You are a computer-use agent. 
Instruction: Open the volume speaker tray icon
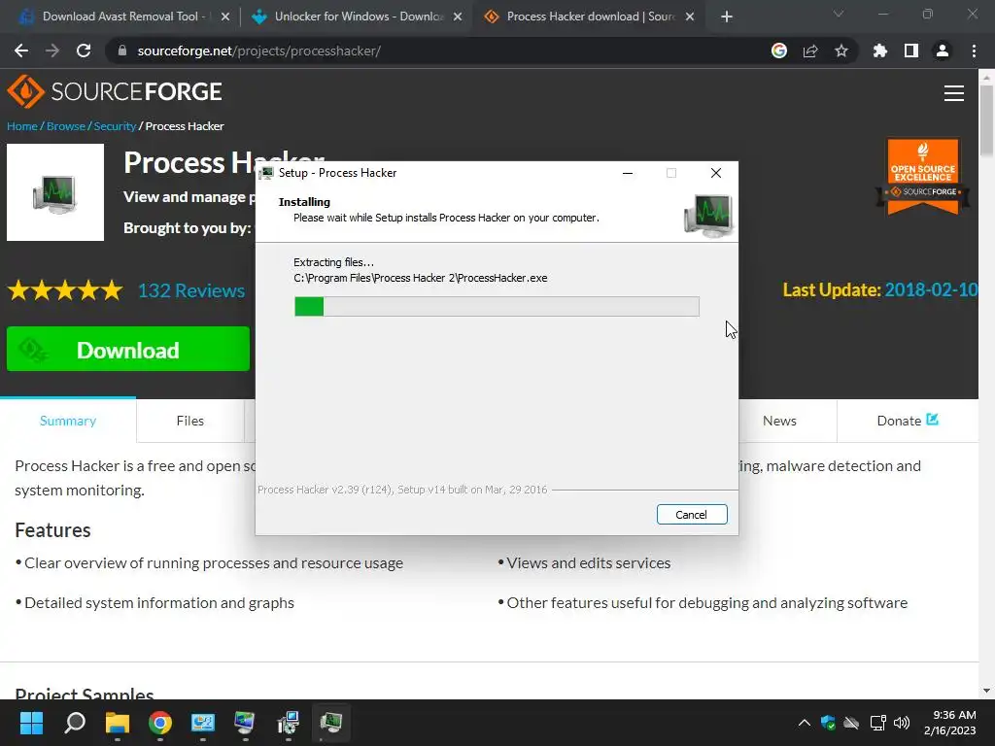(901, 723)
